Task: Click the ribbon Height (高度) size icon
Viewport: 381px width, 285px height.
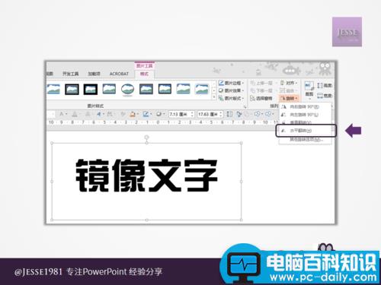Action: tap(320, 85)
